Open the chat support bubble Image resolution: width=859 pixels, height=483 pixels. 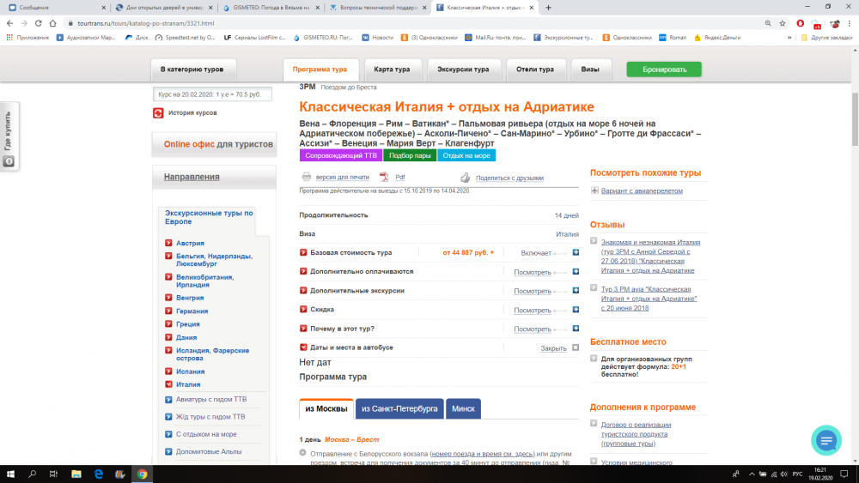[826, 440]
